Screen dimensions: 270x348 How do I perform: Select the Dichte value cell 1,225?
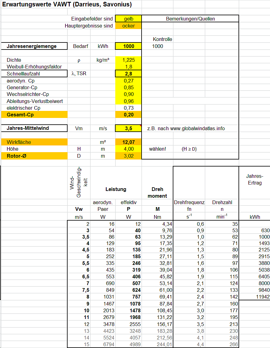(x=128, y=60)
